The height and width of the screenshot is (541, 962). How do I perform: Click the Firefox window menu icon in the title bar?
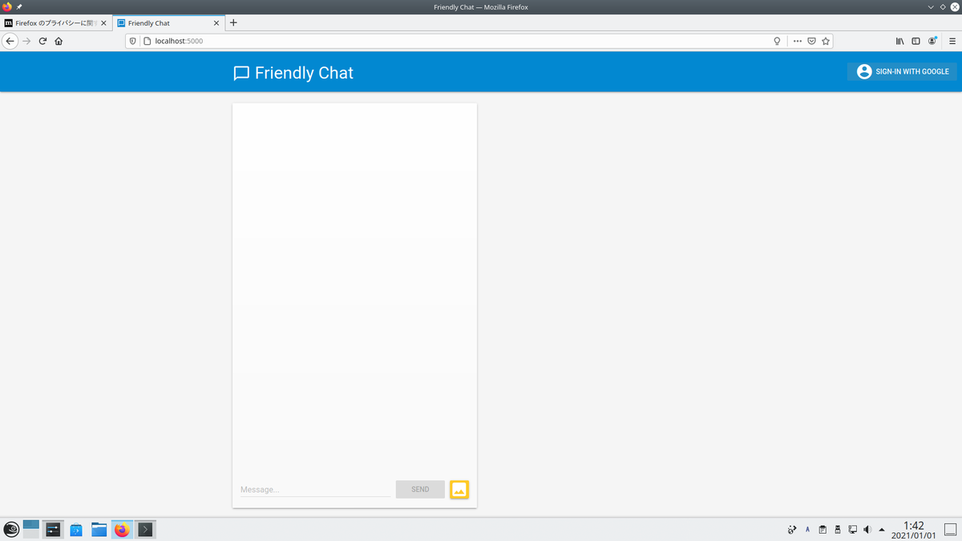click(7, 6)
